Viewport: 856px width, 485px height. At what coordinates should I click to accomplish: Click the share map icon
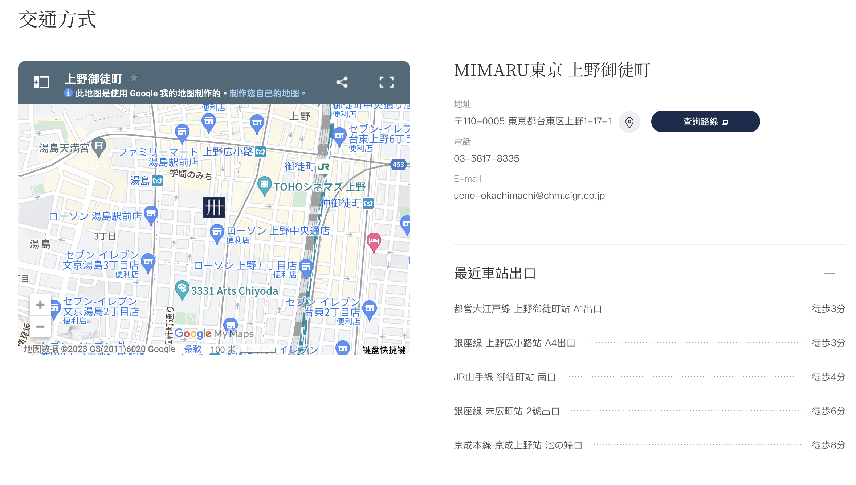(x=342, y=82)
